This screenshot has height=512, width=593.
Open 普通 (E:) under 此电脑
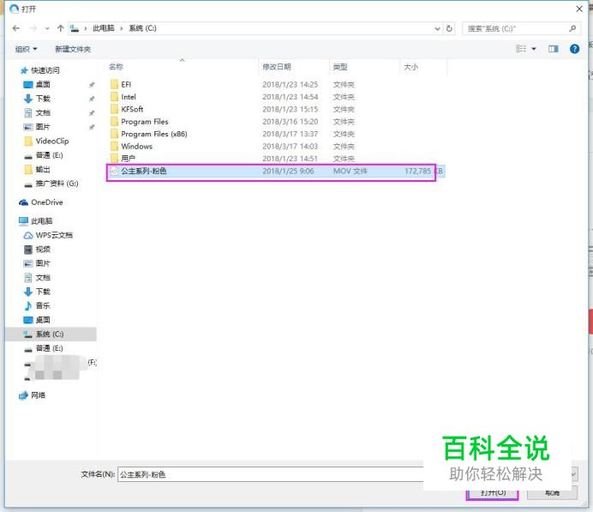click(x=49, y=348)
